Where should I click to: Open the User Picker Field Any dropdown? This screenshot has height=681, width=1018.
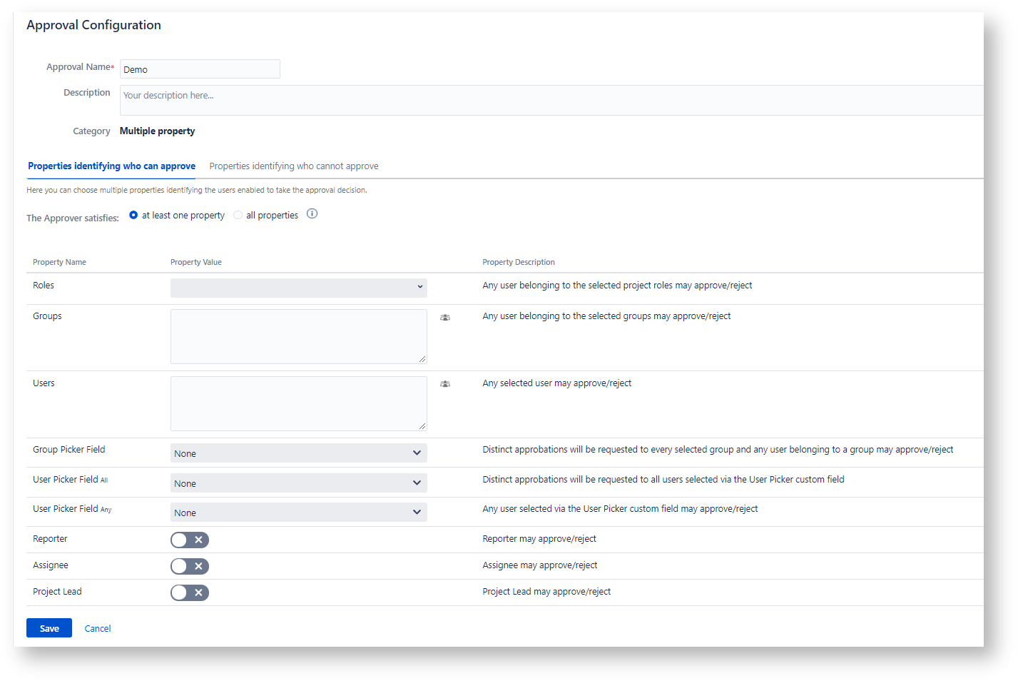(x=298, y=513)
